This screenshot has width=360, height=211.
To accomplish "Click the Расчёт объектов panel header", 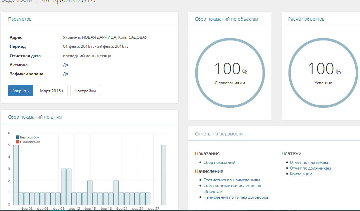I will tap(306, 19).
